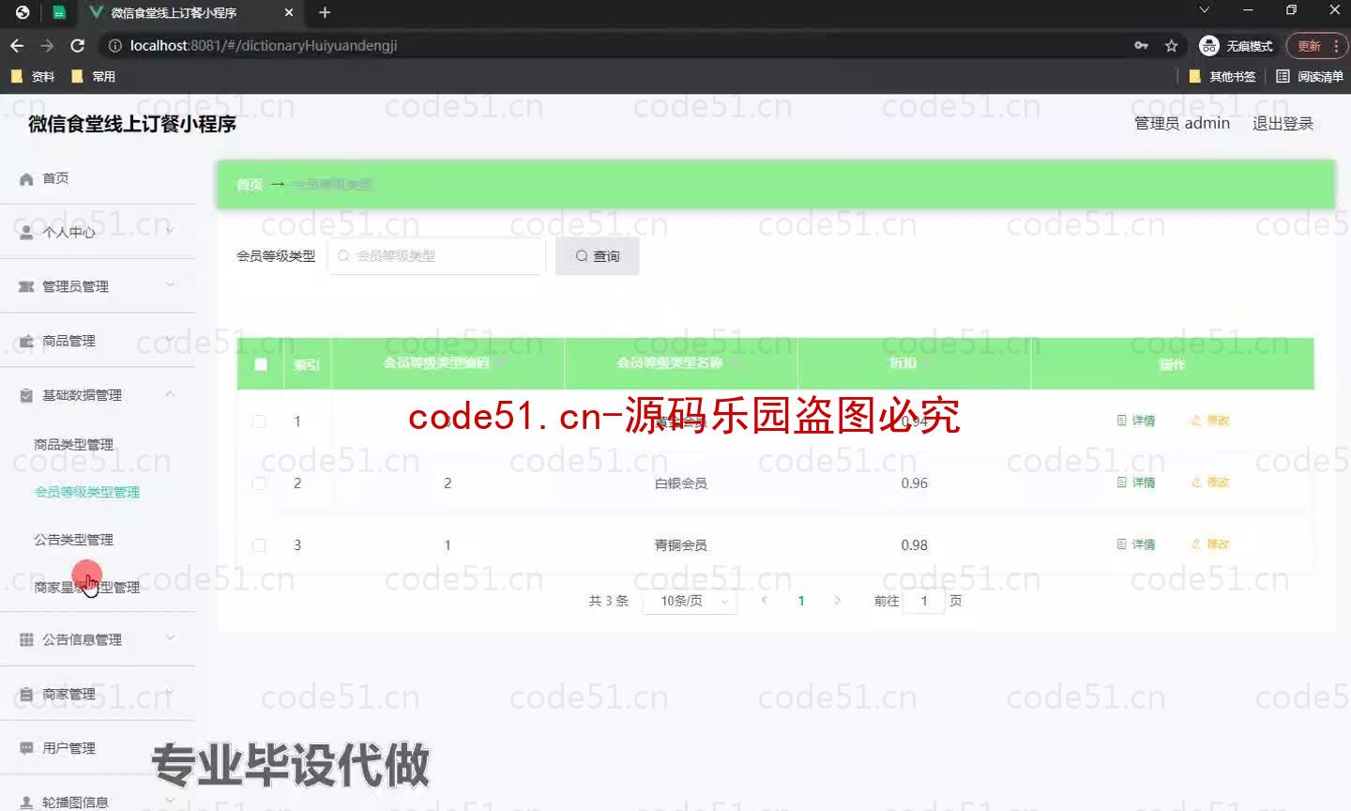Check the checkbox for row index 1
1351x811 pixels.
pos(259,421)
